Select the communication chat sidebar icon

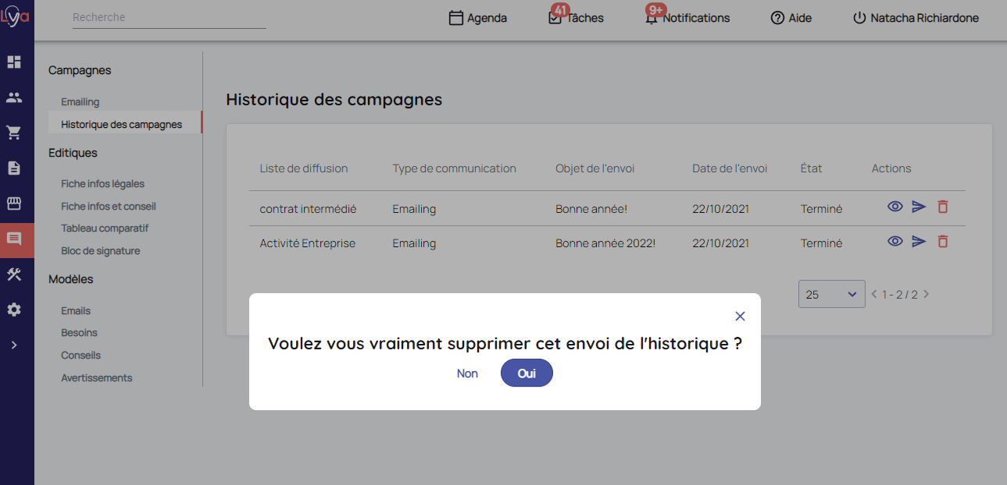pyautogui.click(x=14, y=239)
